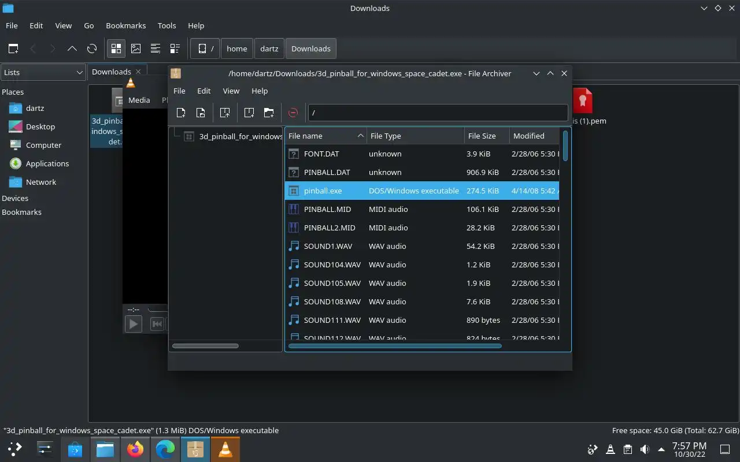
Task: Click the VLC previous track button
Action: click(157, 324)
